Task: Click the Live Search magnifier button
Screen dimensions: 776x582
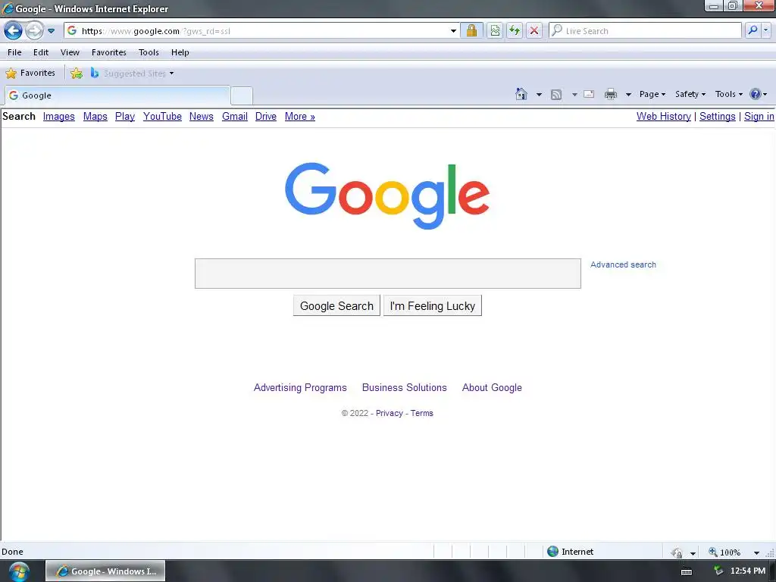Action: coord(753,30)
